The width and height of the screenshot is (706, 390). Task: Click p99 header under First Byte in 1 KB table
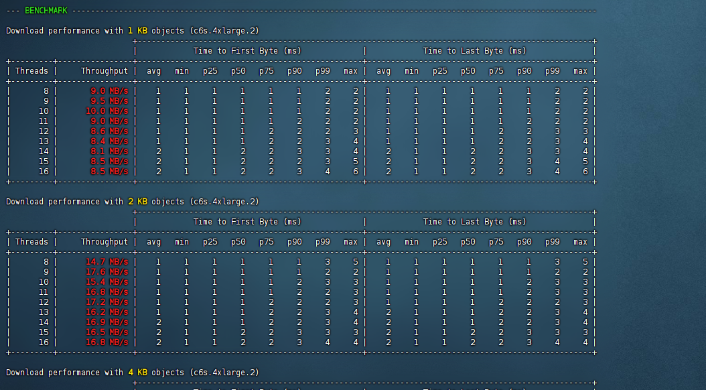coord(322,71)
